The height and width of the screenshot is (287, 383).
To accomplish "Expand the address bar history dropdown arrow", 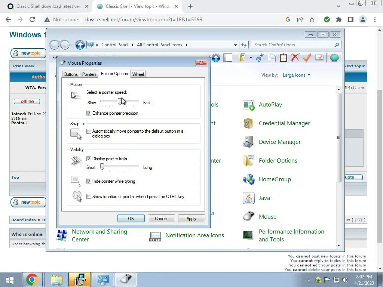I will (235, 45).
